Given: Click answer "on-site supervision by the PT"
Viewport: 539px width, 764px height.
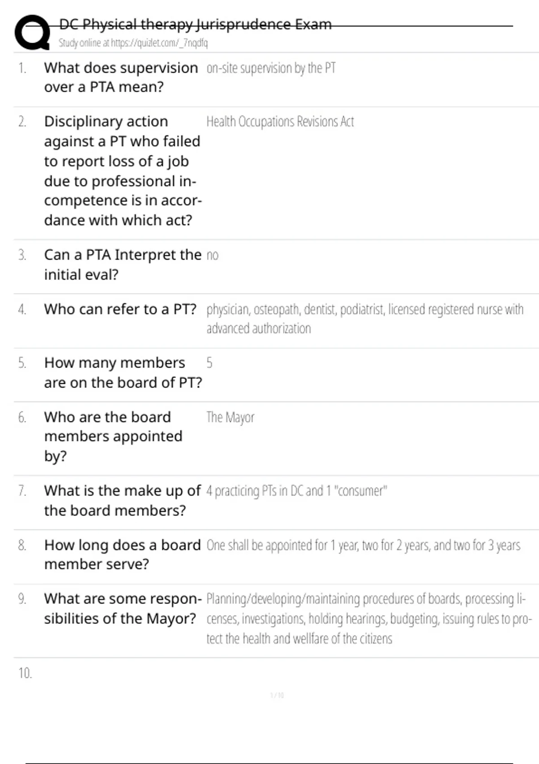Looking at the screenshot, I should click(x=271, y=68).
